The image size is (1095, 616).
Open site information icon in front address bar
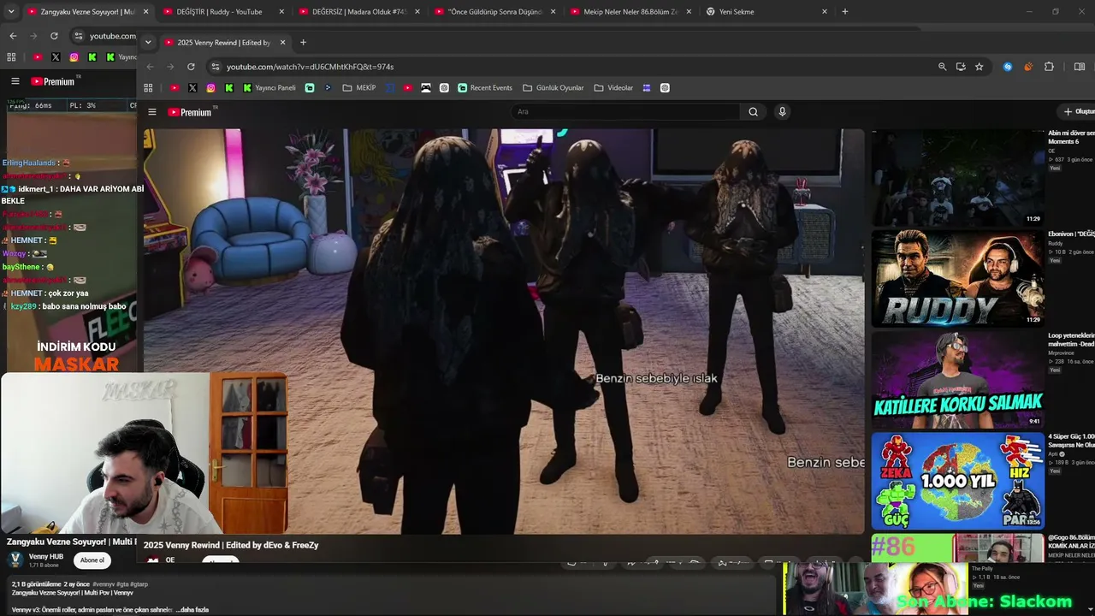[x=216, y=67]
